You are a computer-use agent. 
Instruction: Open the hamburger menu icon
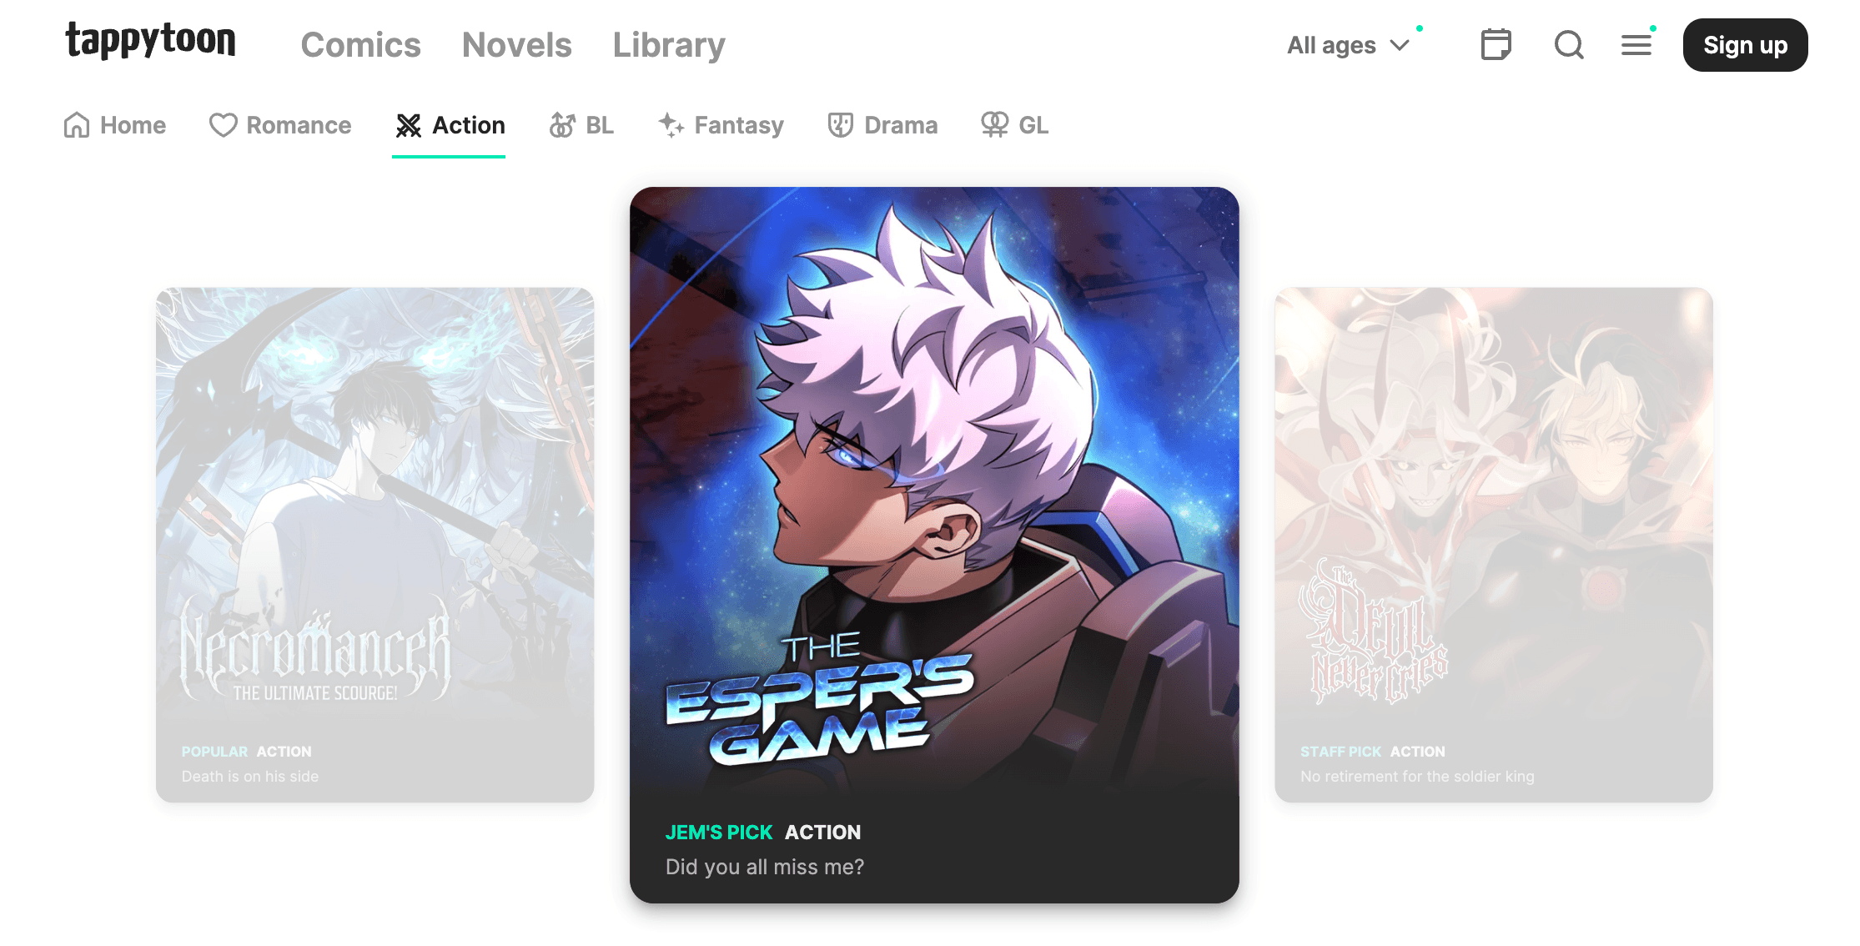point(1636,45)
